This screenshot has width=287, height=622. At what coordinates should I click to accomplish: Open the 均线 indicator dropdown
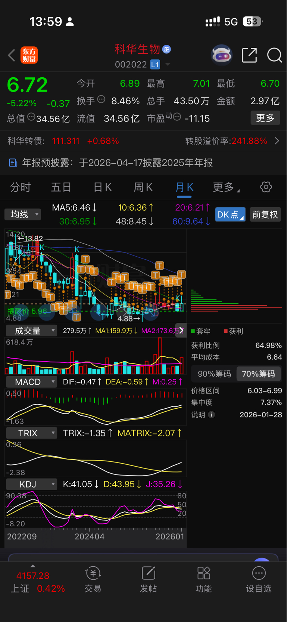tap(23, 214)
